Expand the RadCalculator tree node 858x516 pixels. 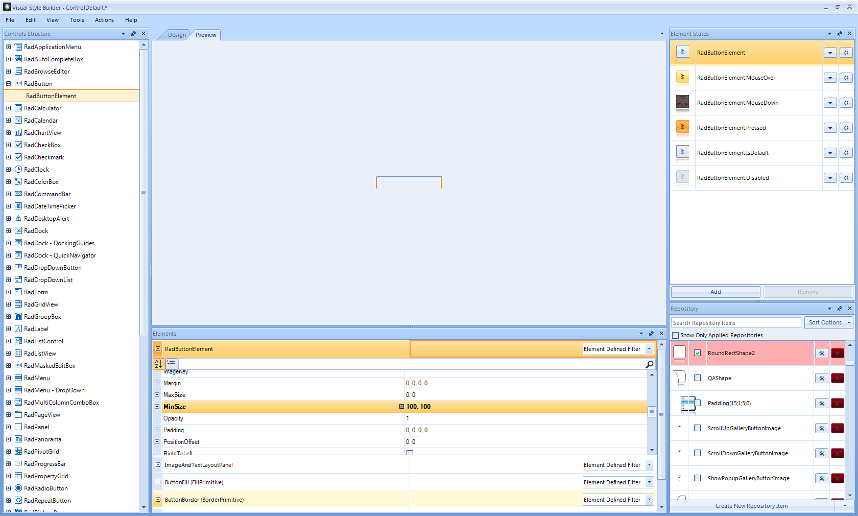click(8, 108)
